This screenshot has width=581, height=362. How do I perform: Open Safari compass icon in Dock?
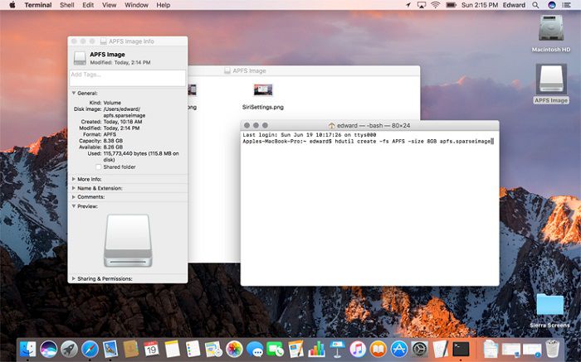coord(90,349)
